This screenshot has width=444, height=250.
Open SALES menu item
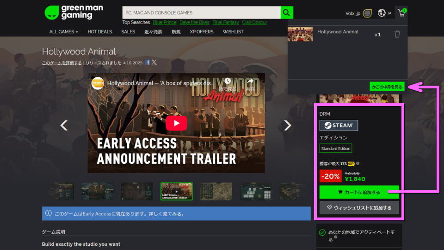point(128,32)
